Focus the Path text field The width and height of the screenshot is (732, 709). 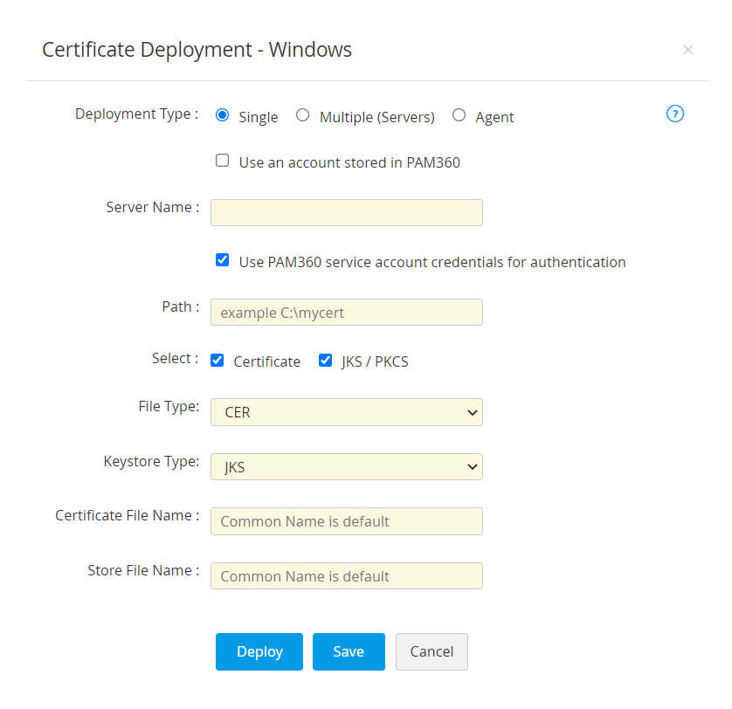click(347, 313)
